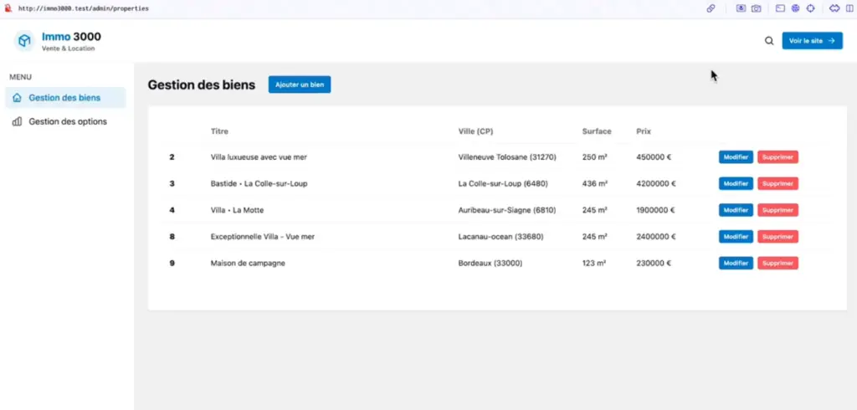Screen dimensions: 857x410
Task: Click surface 250 m² cell
Action: pyautogui.click(x=595, y=157)
